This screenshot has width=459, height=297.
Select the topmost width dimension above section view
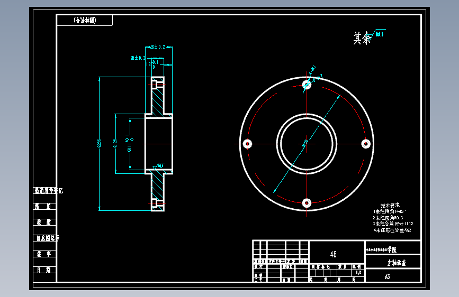(158, 47)
